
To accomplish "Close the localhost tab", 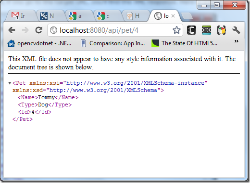I will tap(173, 16).
